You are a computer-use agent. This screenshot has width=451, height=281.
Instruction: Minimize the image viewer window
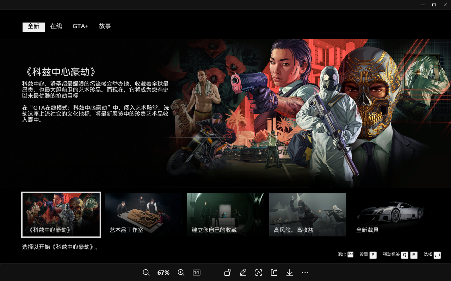[423, 5]
